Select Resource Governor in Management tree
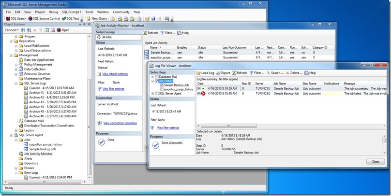391x196 pixels. click(x=37, y=74)
